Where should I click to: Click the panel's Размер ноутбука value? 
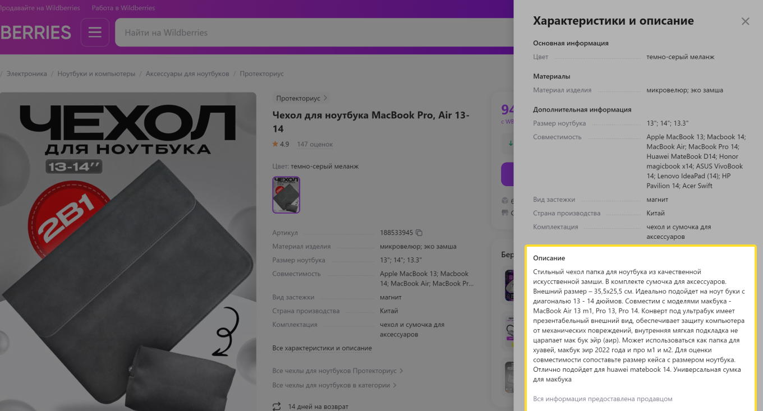(667, 123)
